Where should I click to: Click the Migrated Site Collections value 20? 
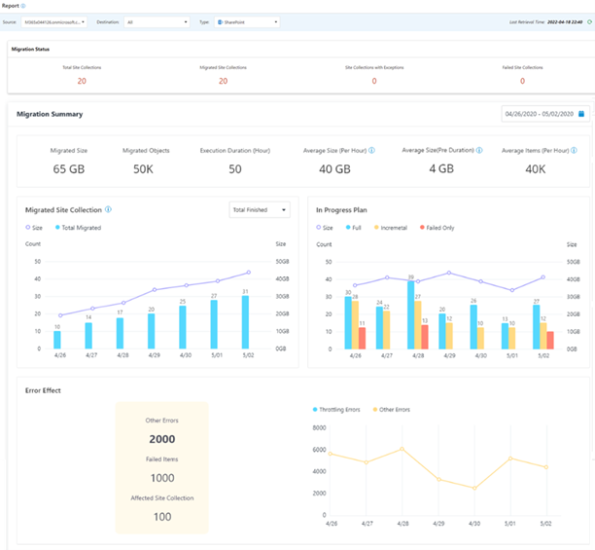(x=224, y=81)
